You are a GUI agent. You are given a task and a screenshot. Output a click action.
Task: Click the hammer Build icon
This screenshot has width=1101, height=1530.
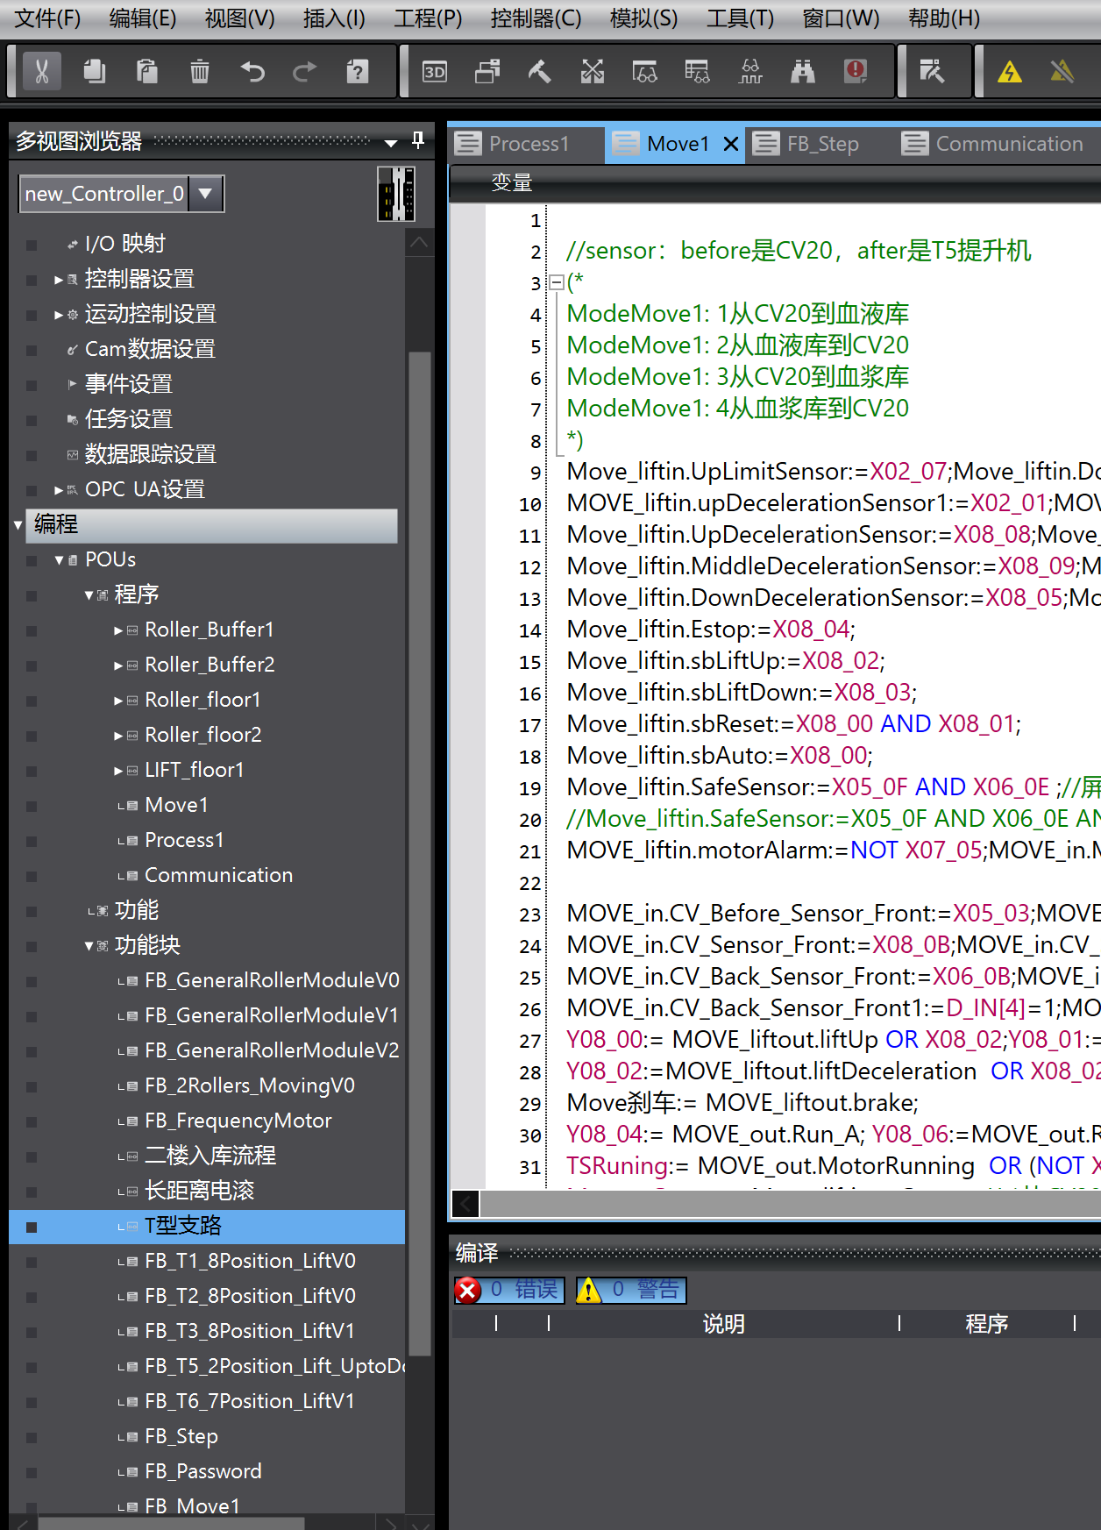(x=540, y=72)
